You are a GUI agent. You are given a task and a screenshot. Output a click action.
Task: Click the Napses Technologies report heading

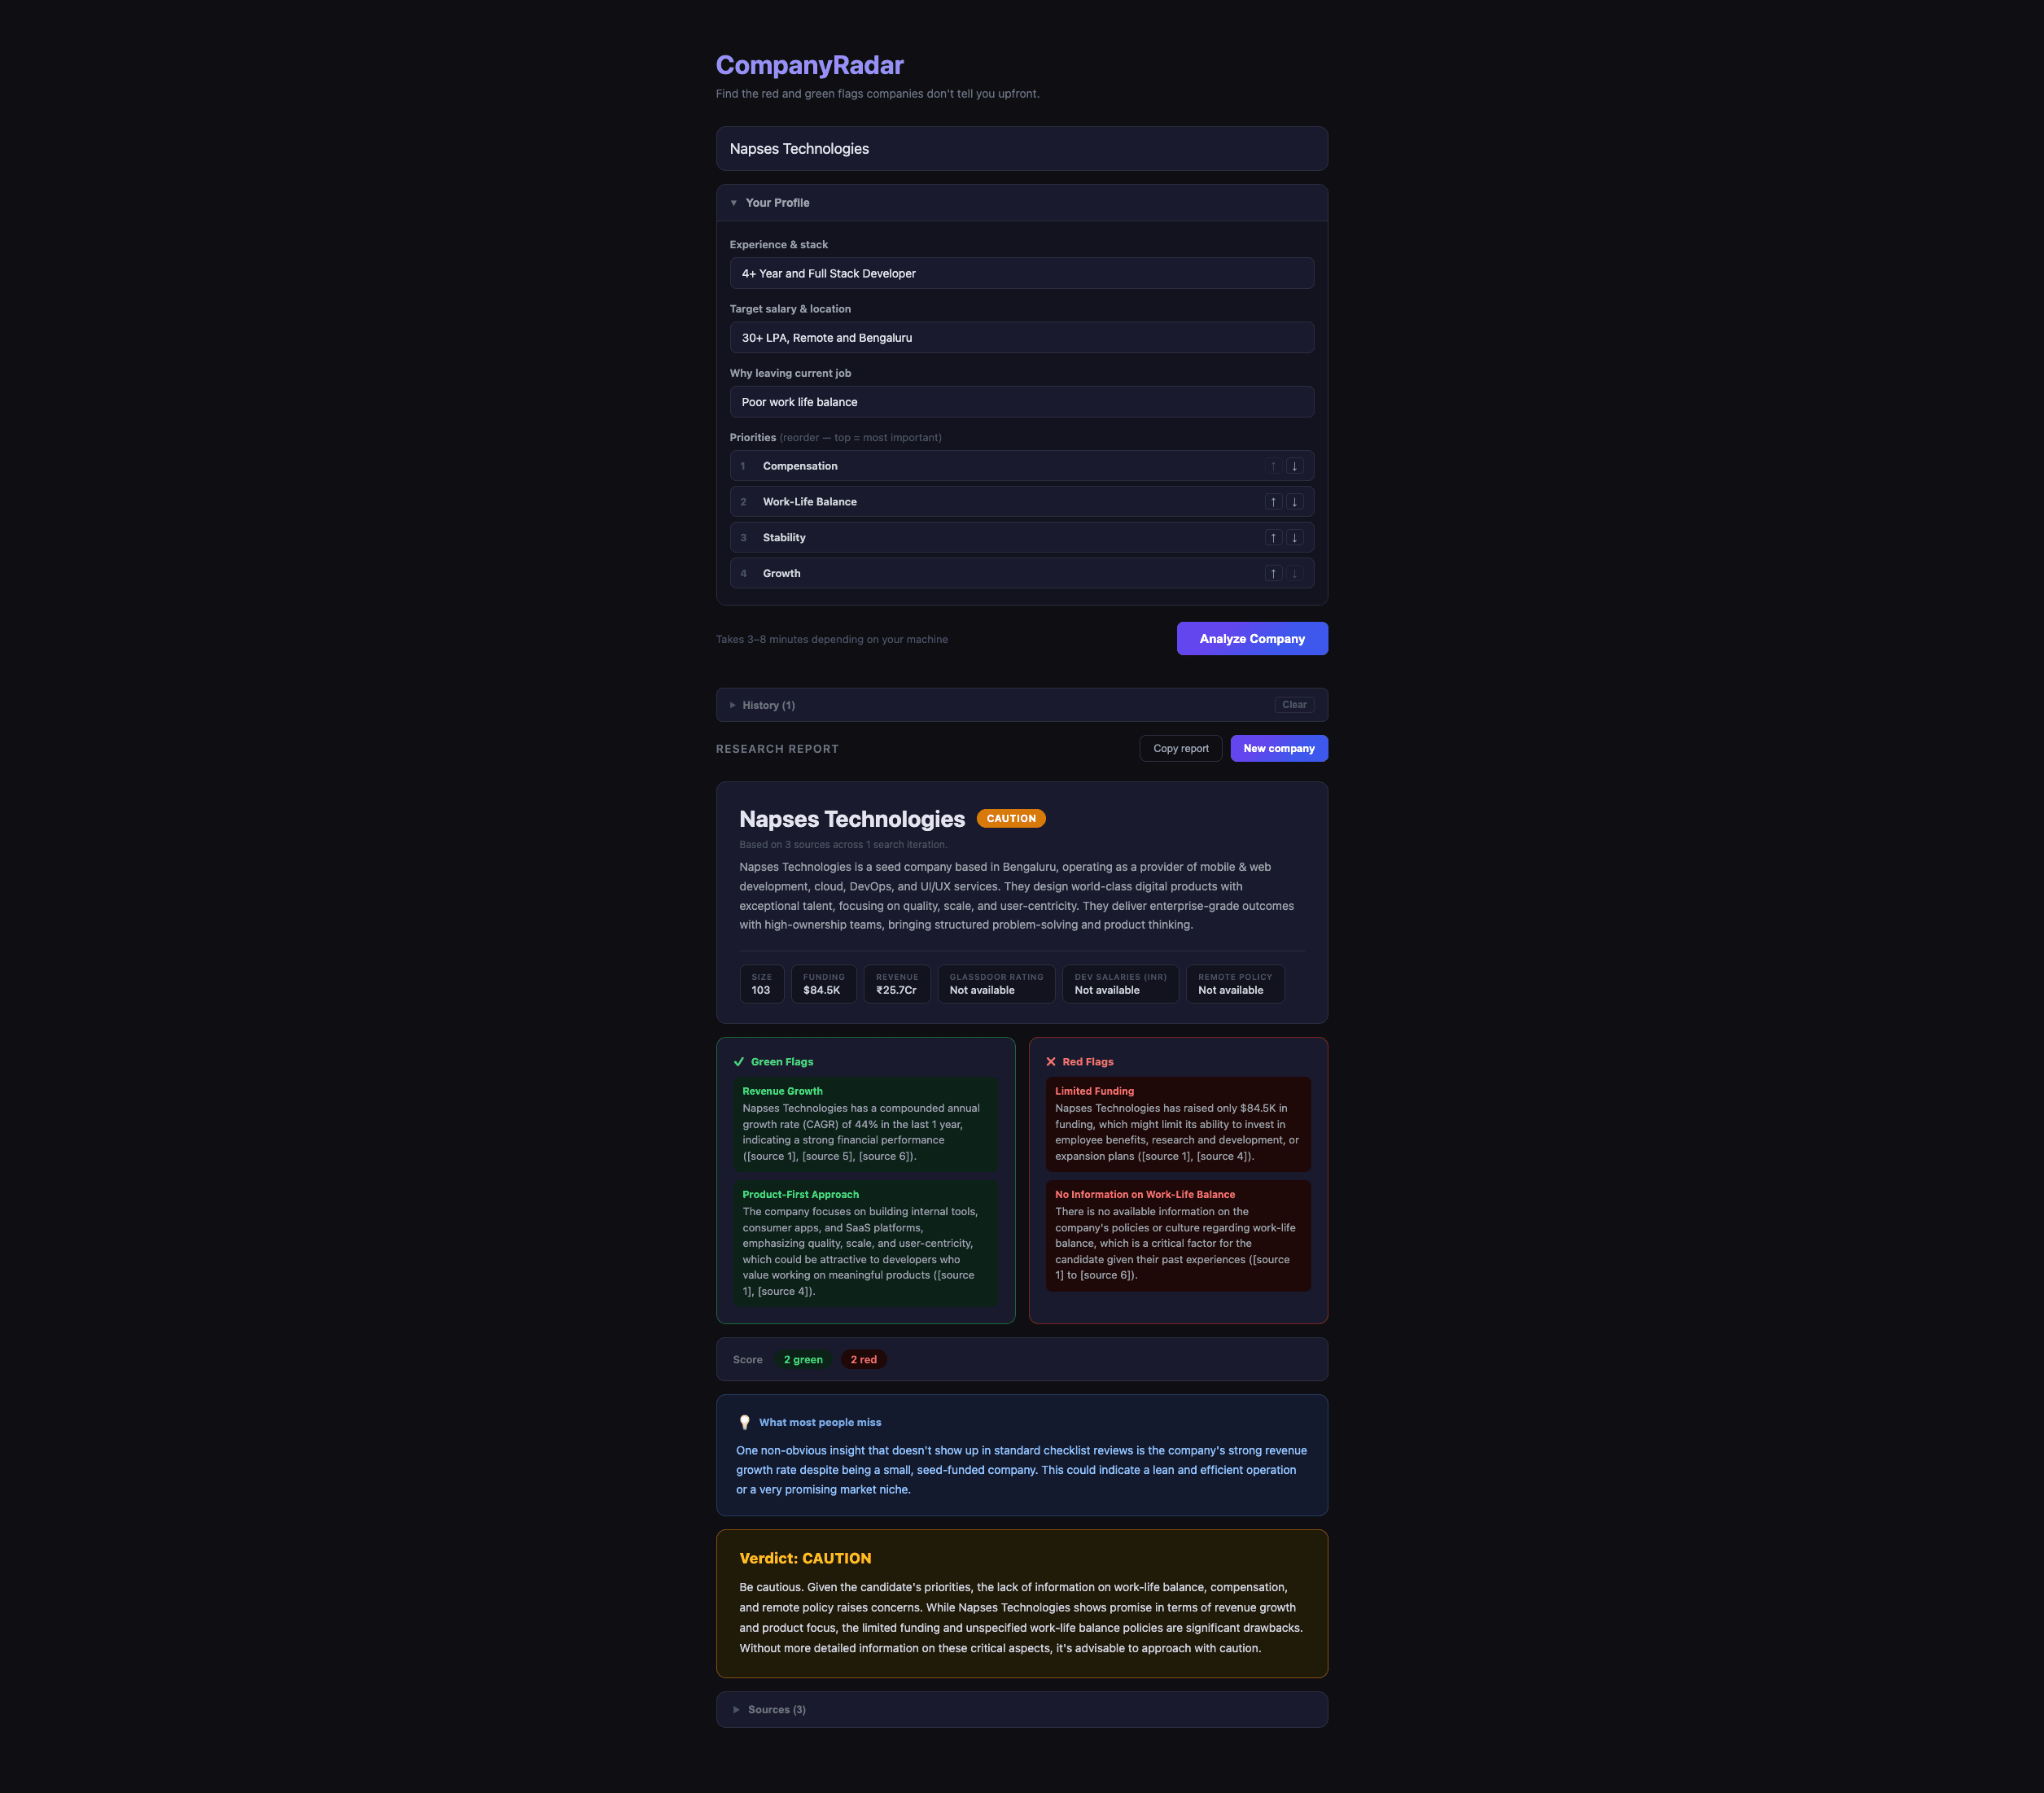[852, 820]
